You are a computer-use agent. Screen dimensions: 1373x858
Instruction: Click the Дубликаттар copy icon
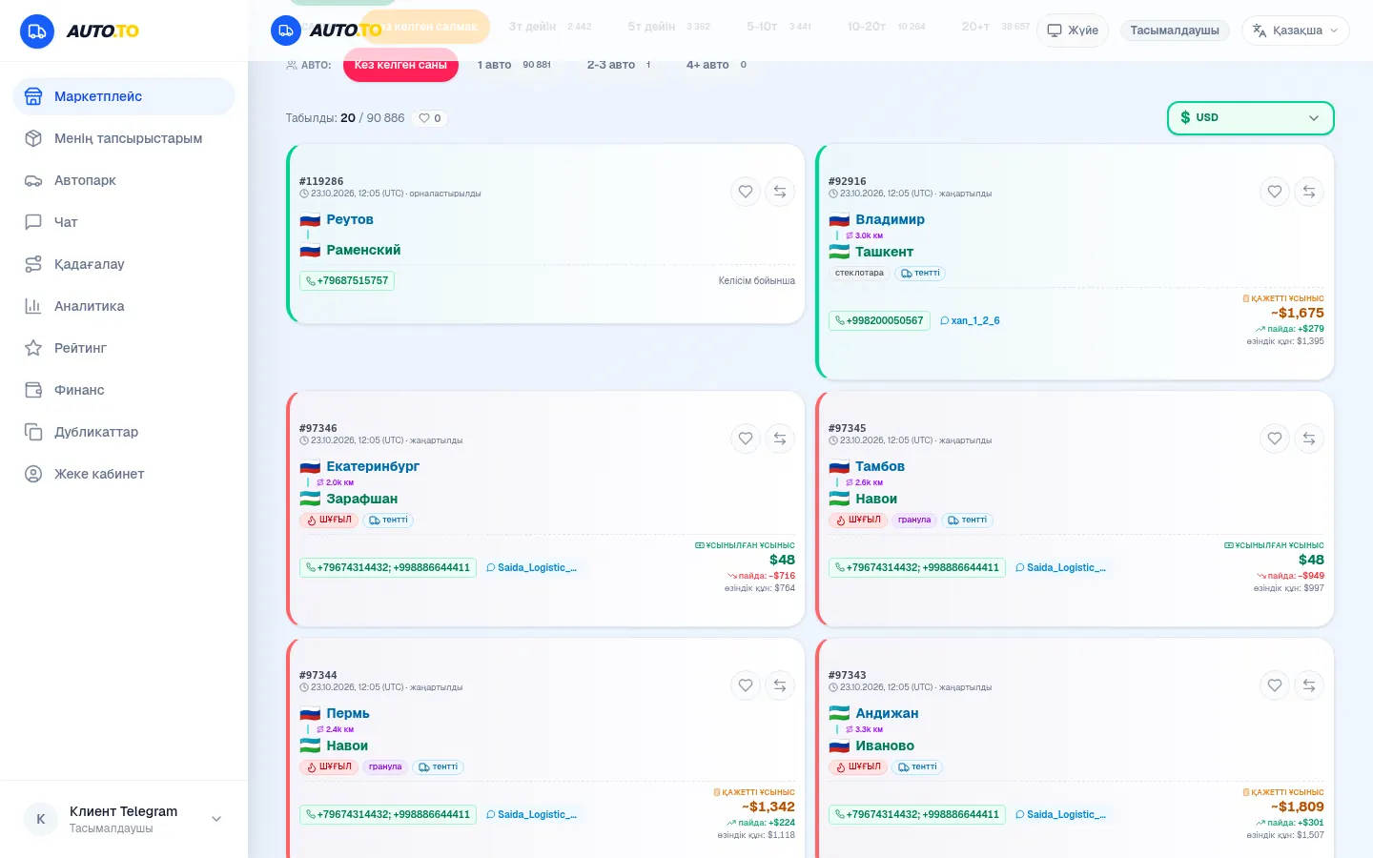pyautogui.click(x=33, y=432)
